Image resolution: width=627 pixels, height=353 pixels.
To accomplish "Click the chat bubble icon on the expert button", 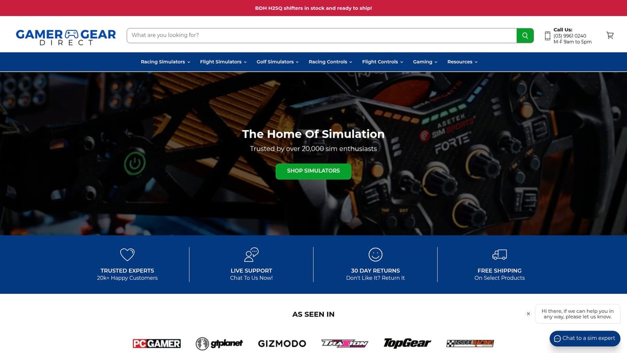I will point(559,338).
